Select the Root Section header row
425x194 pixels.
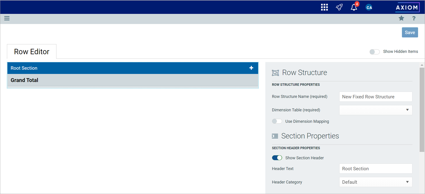pyautogui.click(x=126, y=68)
